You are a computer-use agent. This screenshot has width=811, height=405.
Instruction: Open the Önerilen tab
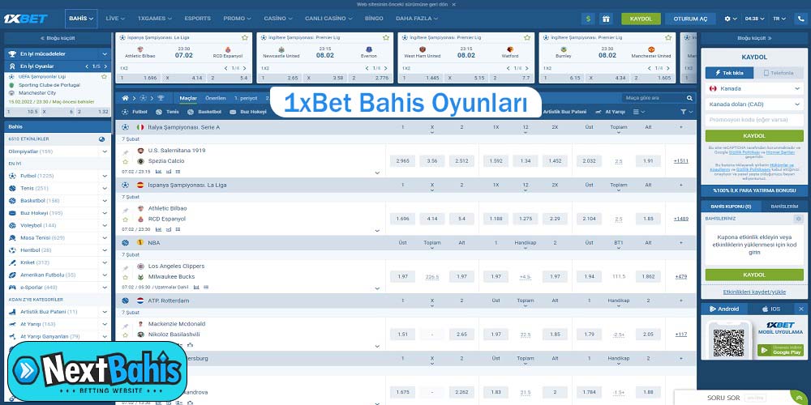(215, 98)
